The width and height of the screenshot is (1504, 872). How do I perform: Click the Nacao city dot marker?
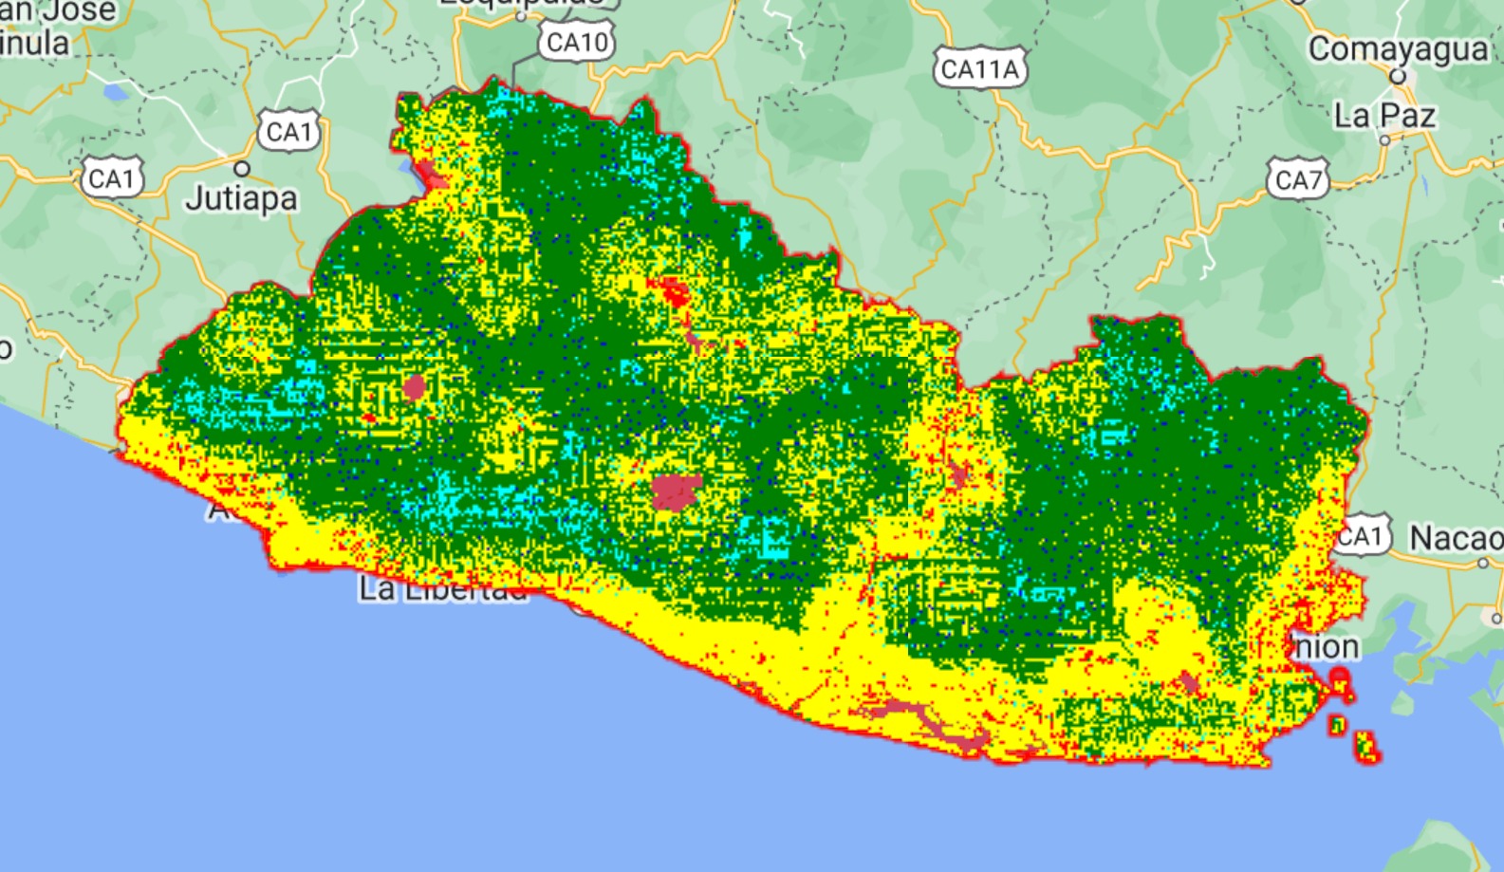[x=1483, y=563]
